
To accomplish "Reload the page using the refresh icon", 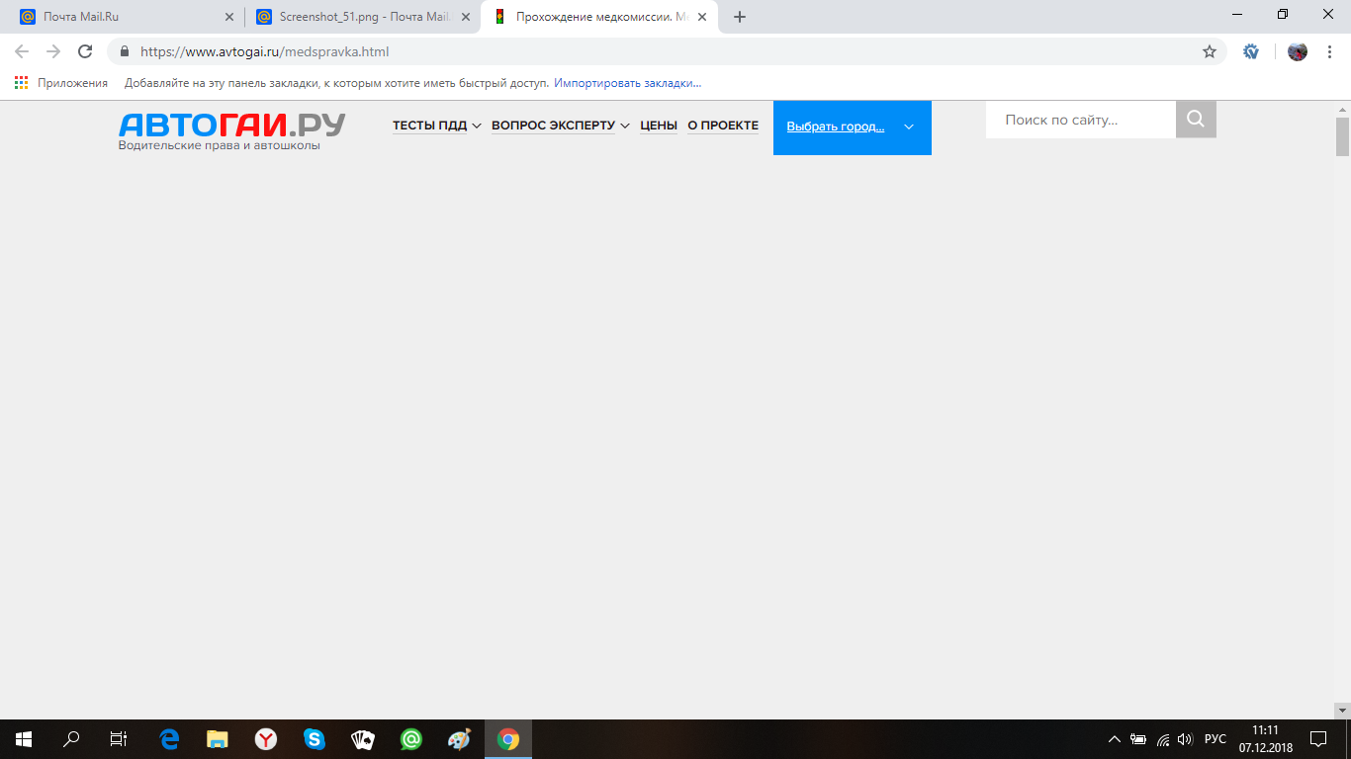I will pyautogui.click(x=85, y=51).
